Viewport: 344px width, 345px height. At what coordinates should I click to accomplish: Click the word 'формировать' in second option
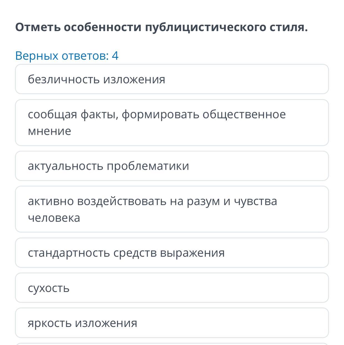(160, 114)
